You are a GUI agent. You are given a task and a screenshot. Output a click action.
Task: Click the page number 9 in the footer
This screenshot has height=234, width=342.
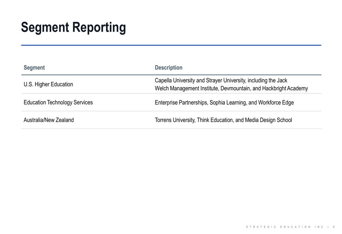point(334,227)
